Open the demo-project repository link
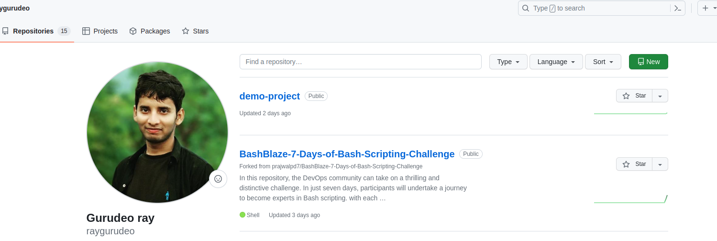Viewport: 717px width, 241px height. tap(270, 96)
